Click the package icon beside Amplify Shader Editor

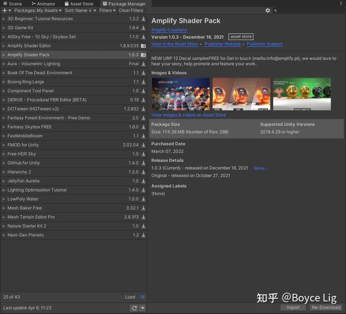point(143,46)
